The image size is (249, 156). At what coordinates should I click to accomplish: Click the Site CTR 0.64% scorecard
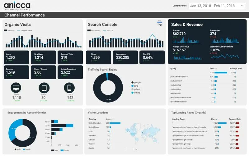[152, 57]
